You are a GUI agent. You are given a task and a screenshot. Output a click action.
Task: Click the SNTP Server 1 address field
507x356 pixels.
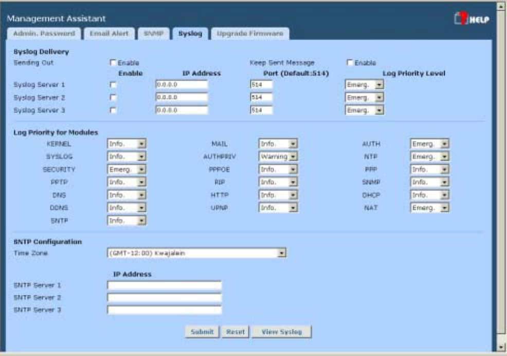tap(165, 285)
